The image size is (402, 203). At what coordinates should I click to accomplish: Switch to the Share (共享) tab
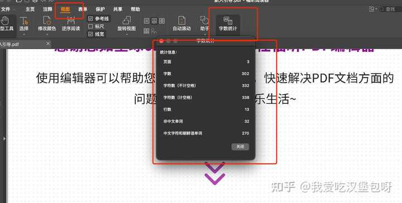118,9
